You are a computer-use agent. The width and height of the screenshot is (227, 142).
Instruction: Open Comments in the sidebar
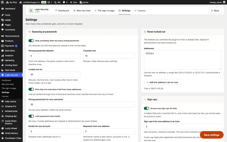(x=11, y=30)
